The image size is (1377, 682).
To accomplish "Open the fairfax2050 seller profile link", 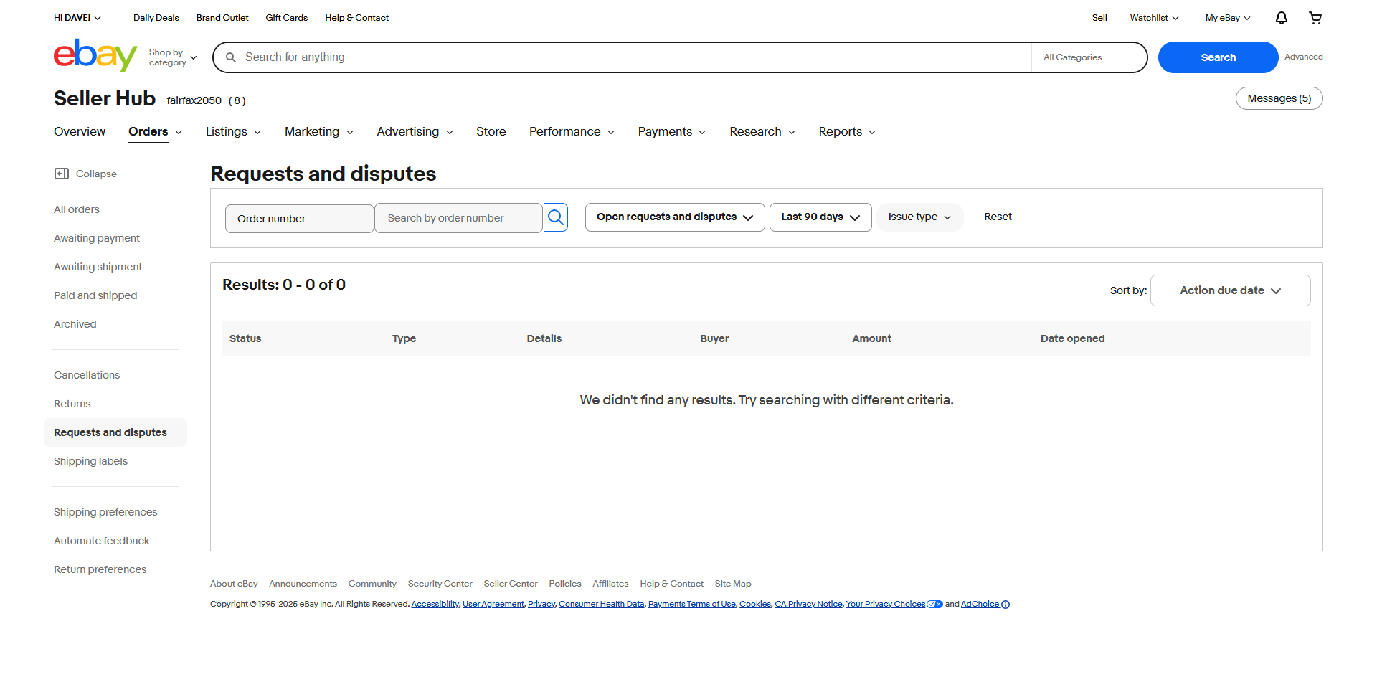I will pyautogui.click(x=194, y=100).
